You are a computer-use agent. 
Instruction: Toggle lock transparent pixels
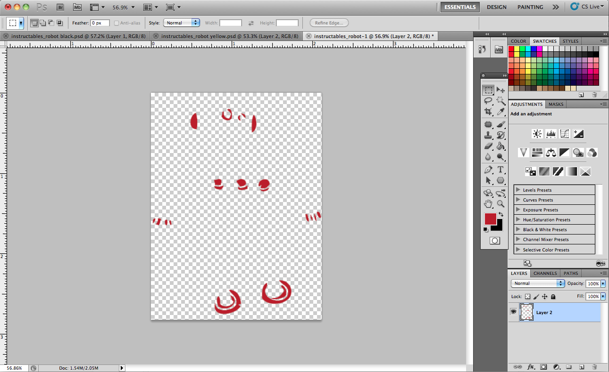tap(528, 297)
